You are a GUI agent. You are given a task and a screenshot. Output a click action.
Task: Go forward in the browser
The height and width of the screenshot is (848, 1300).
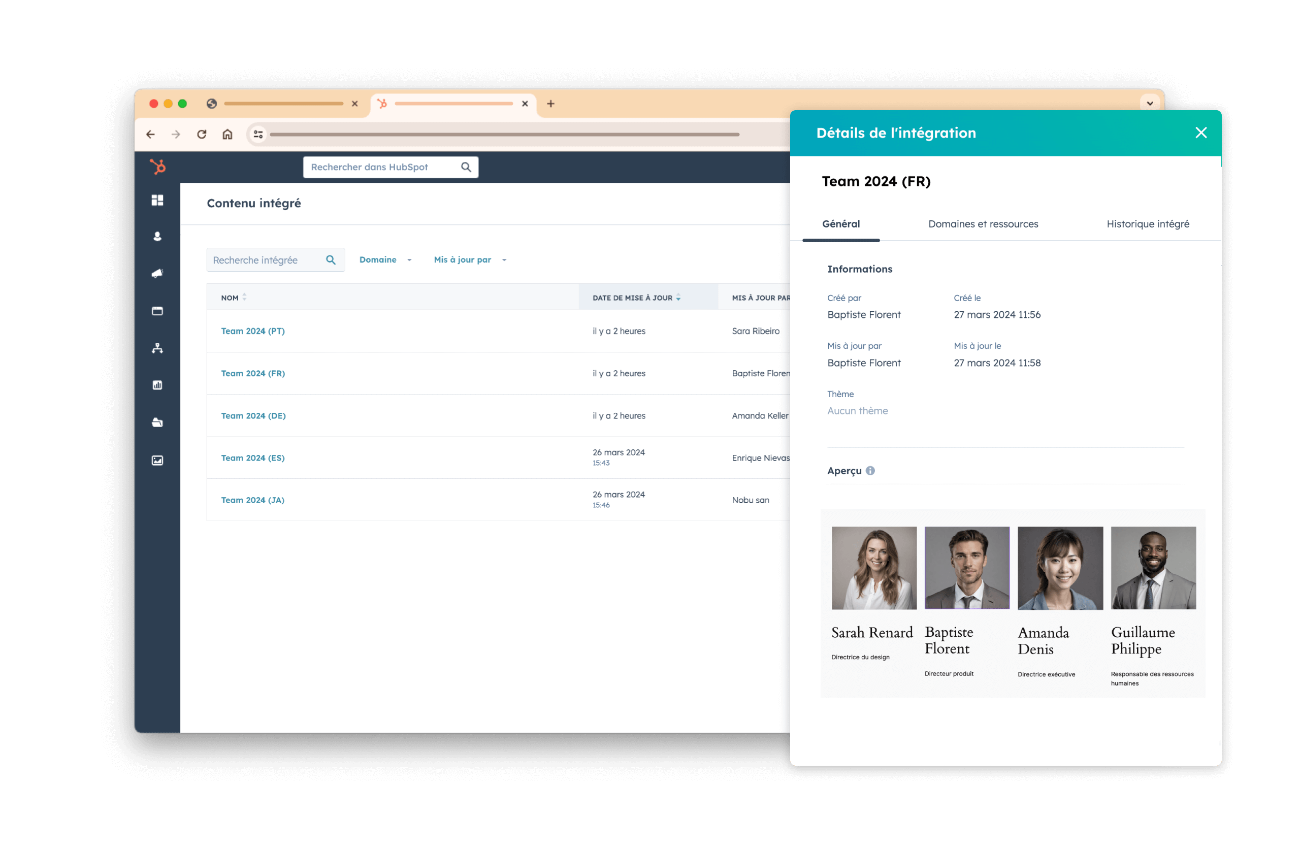point(176,135)
